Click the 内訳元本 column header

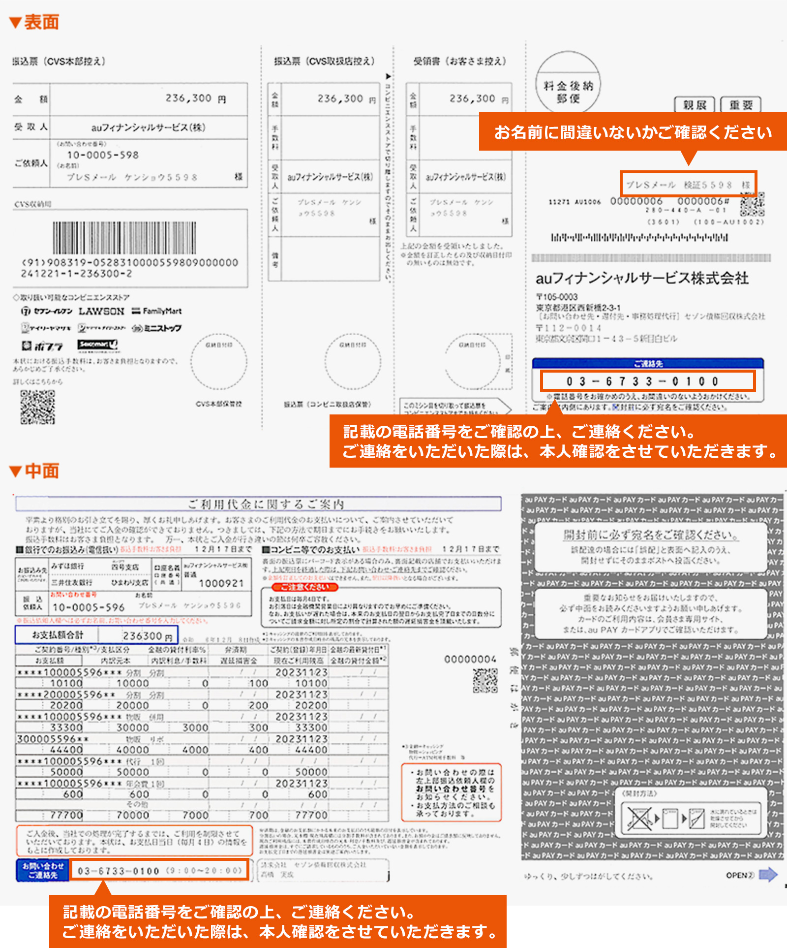[x=116, y=661]
